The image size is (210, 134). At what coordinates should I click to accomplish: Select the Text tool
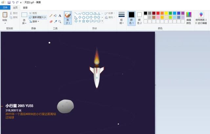(x=60, y=16)
